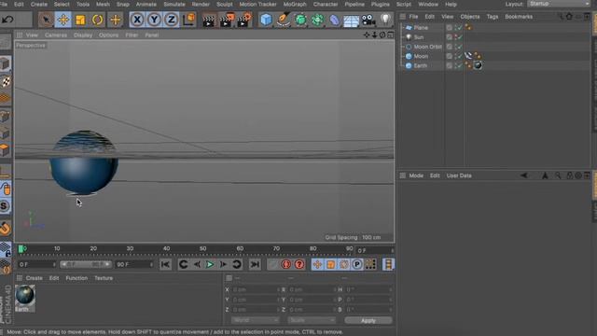
Task: Open the World coordinate dropdown
Action: click(x=255, y=320)
